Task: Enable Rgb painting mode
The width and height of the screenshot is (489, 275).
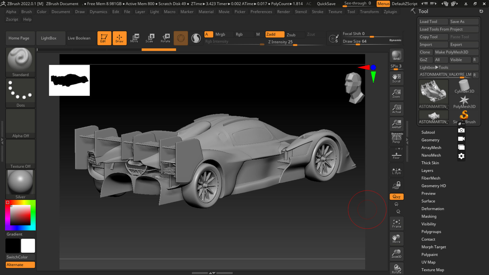Action: [x=244, y=34]
